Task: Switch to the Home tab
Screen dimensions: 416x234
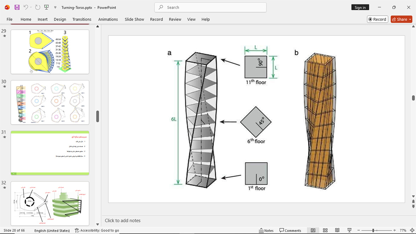Action: tap(26, 19)
